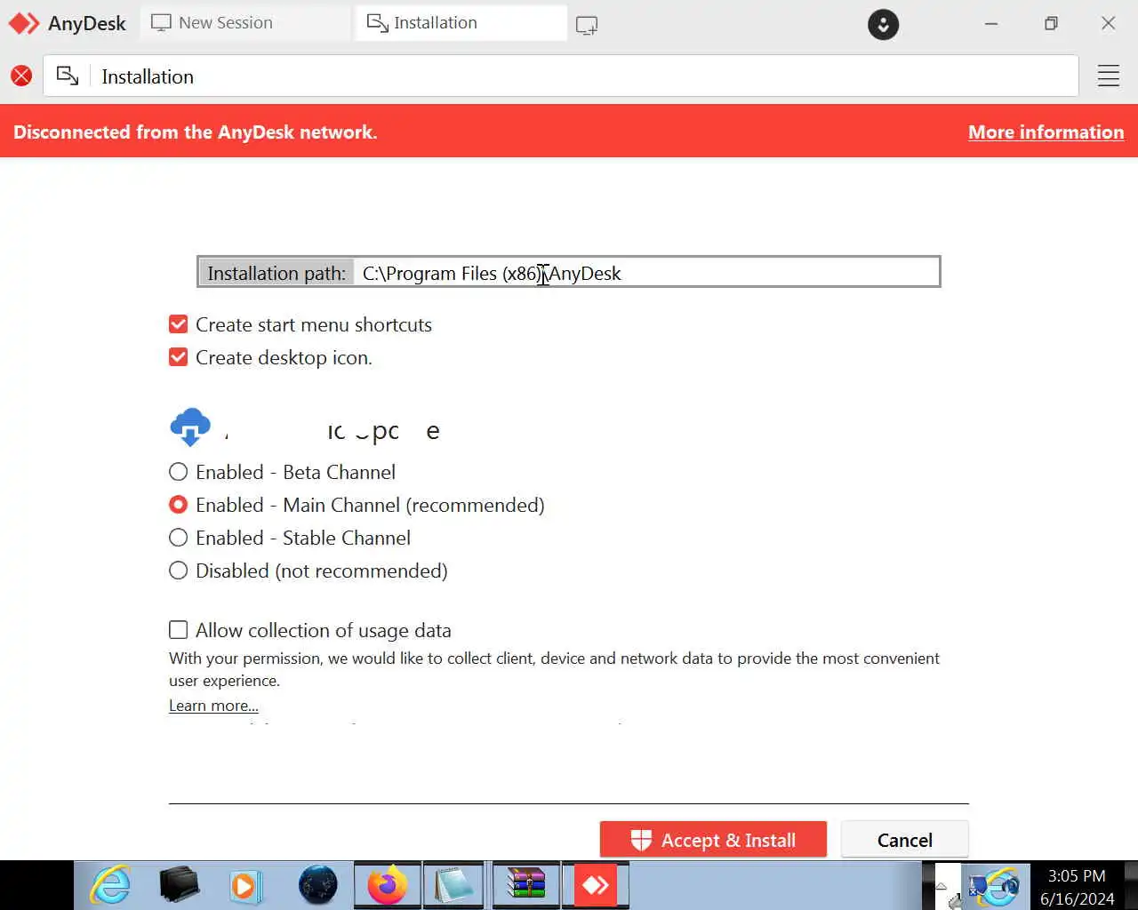Open WinRAR from the taskbar

(526, 885)
